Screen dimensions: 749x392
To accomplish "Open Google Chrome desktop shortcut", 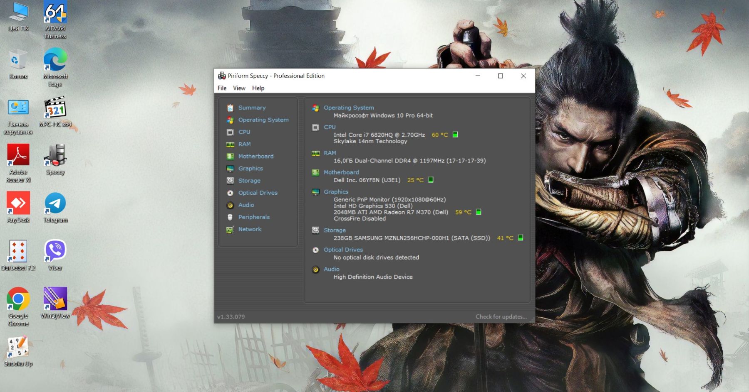I will point(18,307).
